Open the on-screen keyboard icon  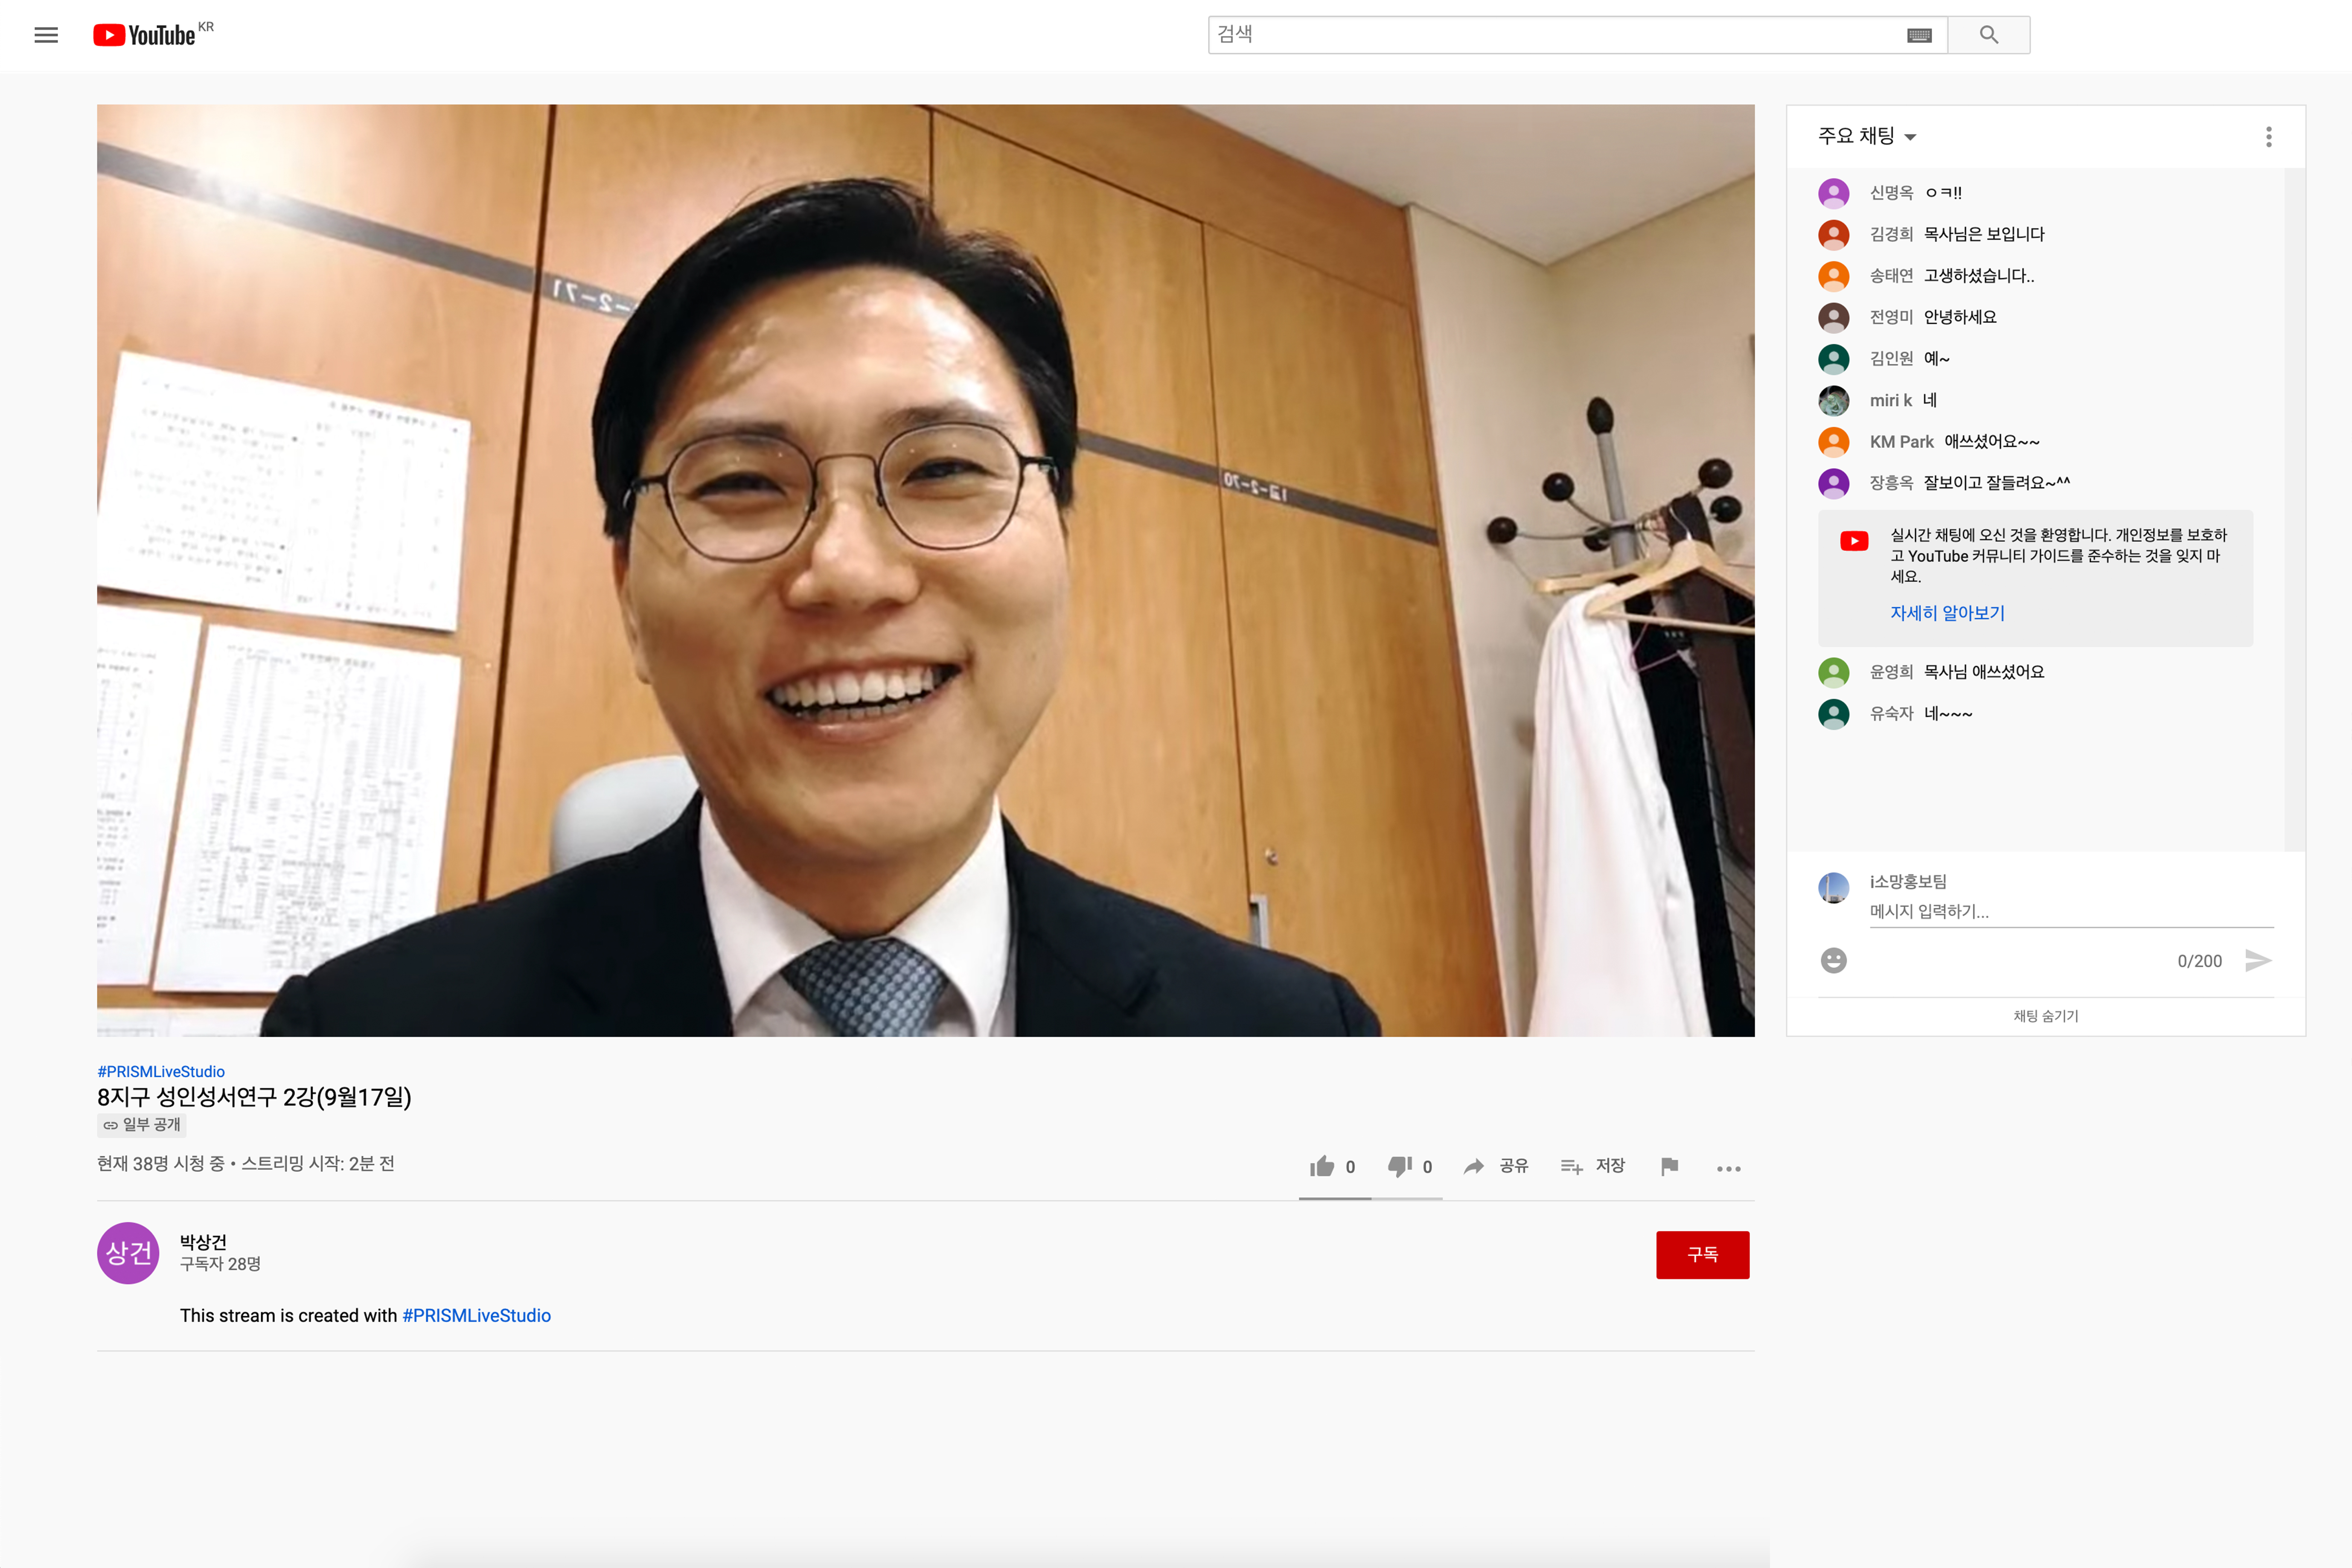(x=1919, y=35)
